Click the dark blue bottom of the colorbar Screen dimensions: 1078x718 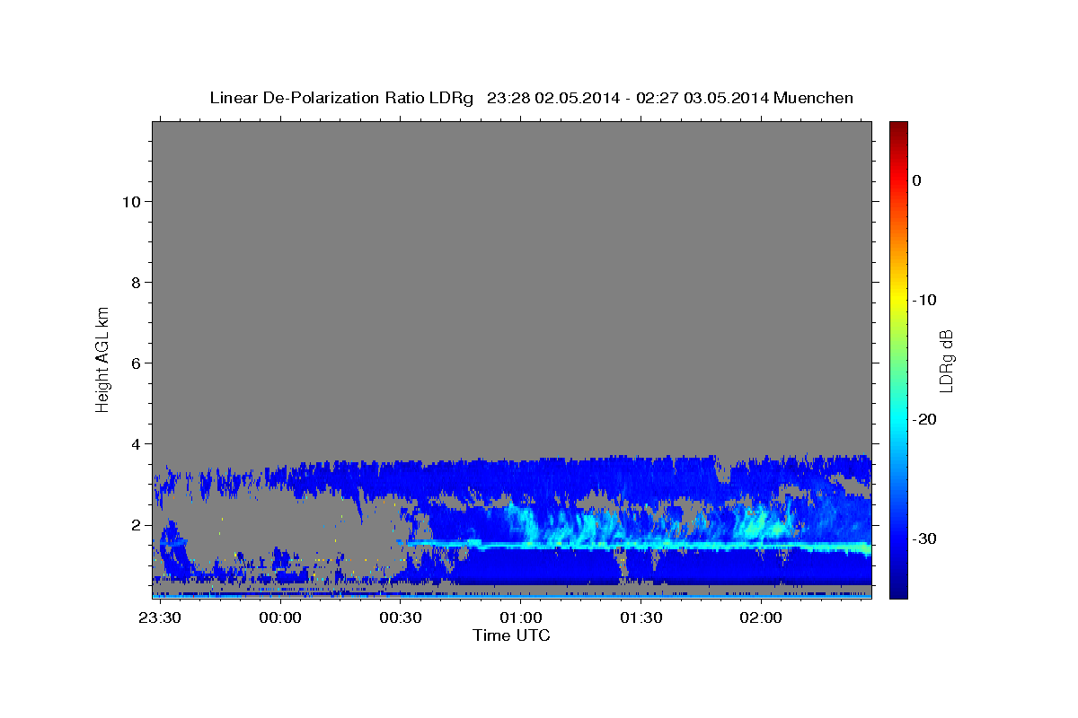tap(898, 591)
